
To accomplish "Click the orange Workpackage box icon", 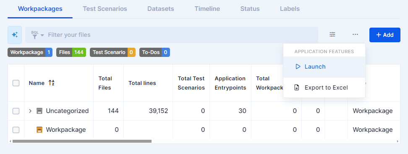I will pos(39,130).
